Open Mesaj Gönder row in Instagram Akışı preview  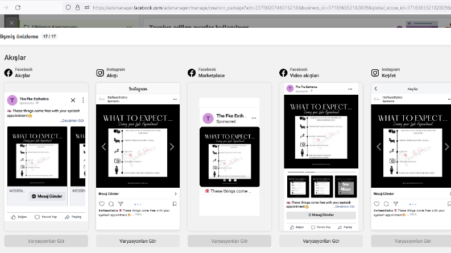tap(138, 194)
